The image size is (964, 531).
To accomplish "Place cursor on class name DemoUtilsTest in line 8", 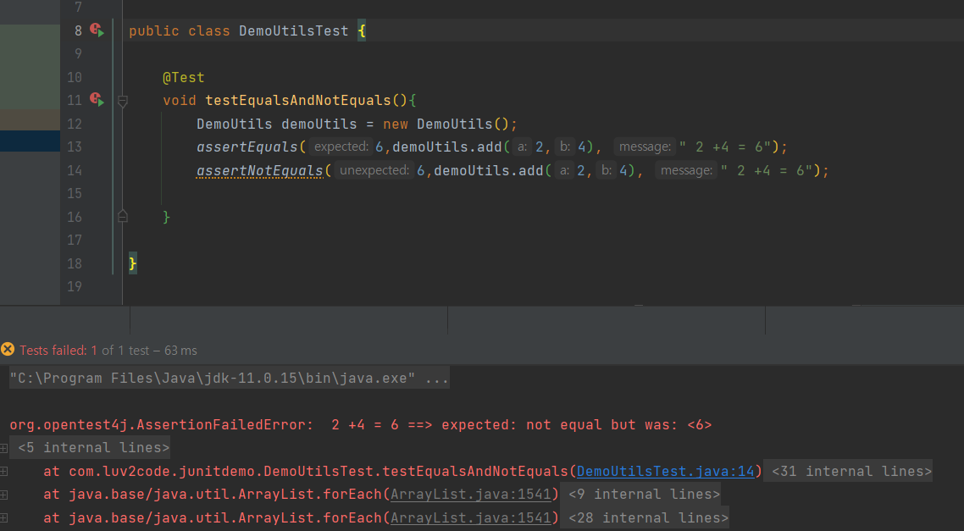I will tap(293, 30).
